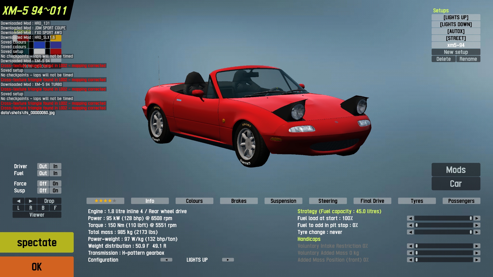Image resolution: width=493 pixels, height=277 pixels.
Task: Click Fuel load at start slider
Action: [443, 218]
